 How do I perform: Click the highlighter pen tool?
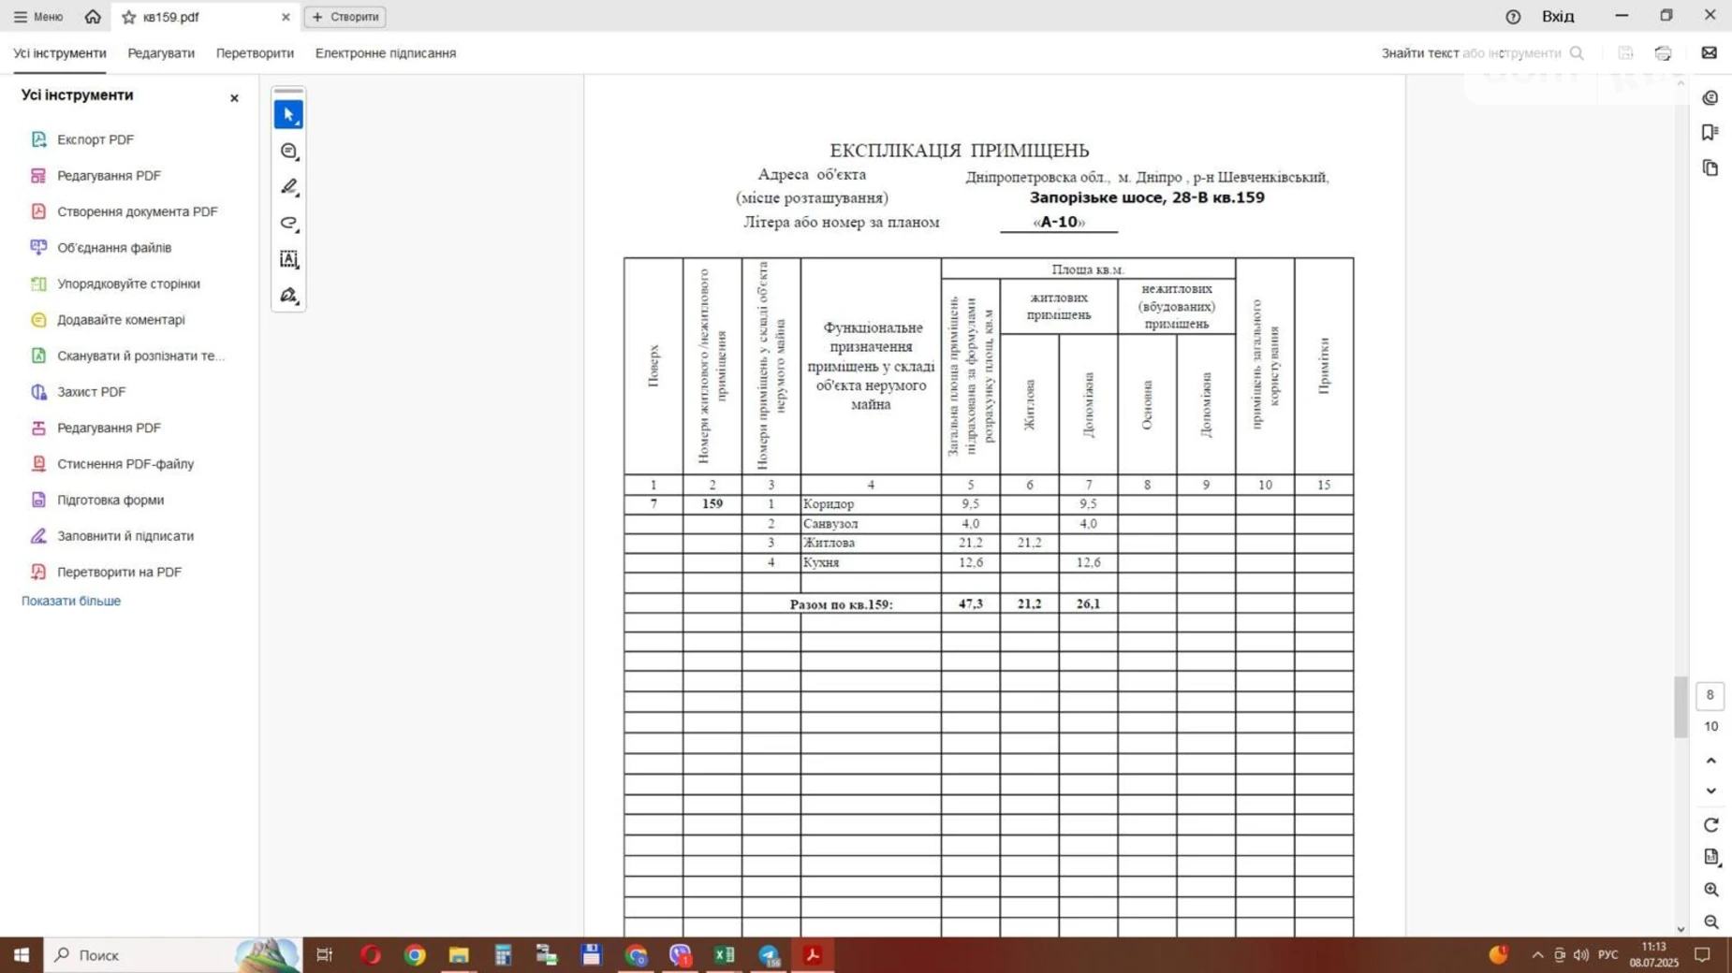[288, 187]
